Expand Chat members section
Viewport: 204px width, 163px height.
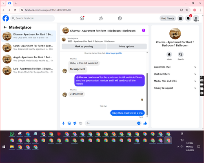point(175,74)
